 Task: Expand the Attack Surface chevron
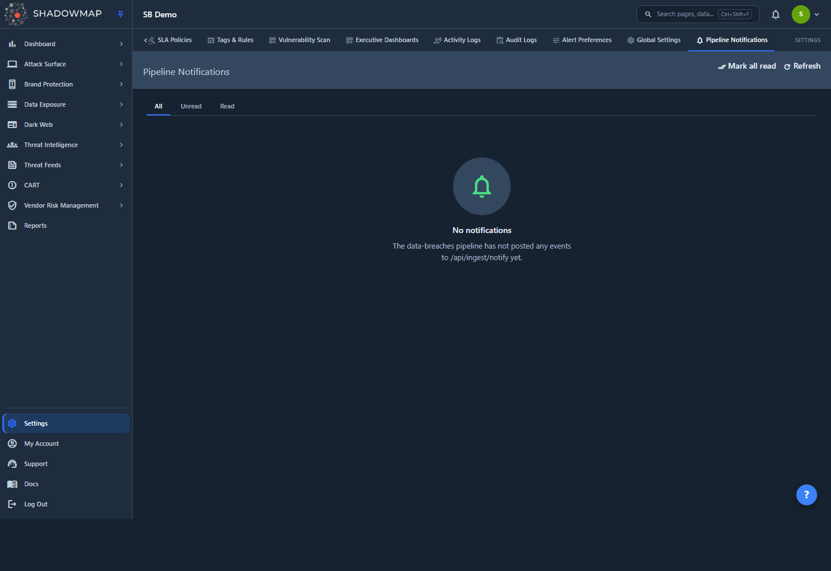(x=121, y=64)
